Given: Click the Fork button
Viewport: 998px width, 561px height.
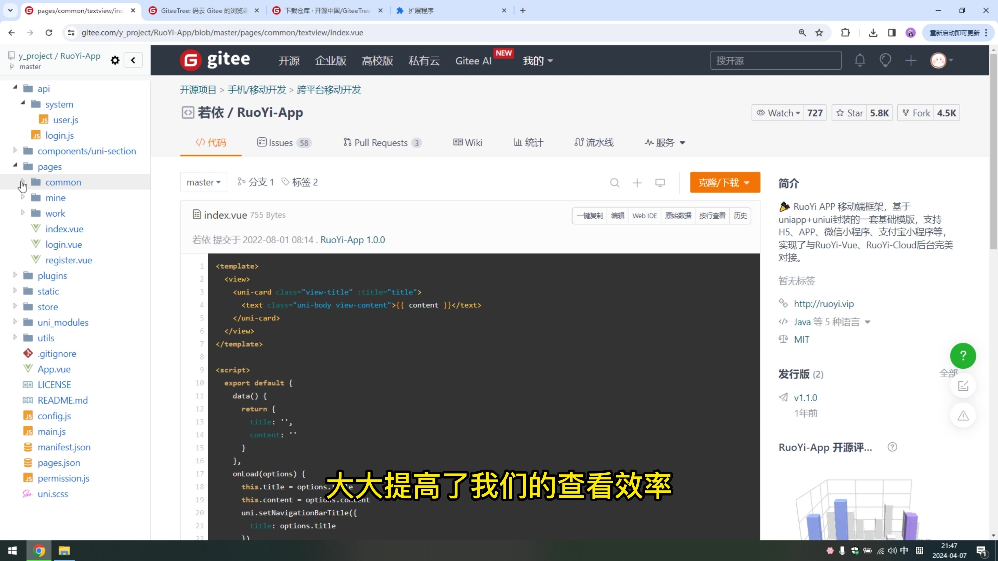Looking at the screenshot, I should (x=916, y=113).
